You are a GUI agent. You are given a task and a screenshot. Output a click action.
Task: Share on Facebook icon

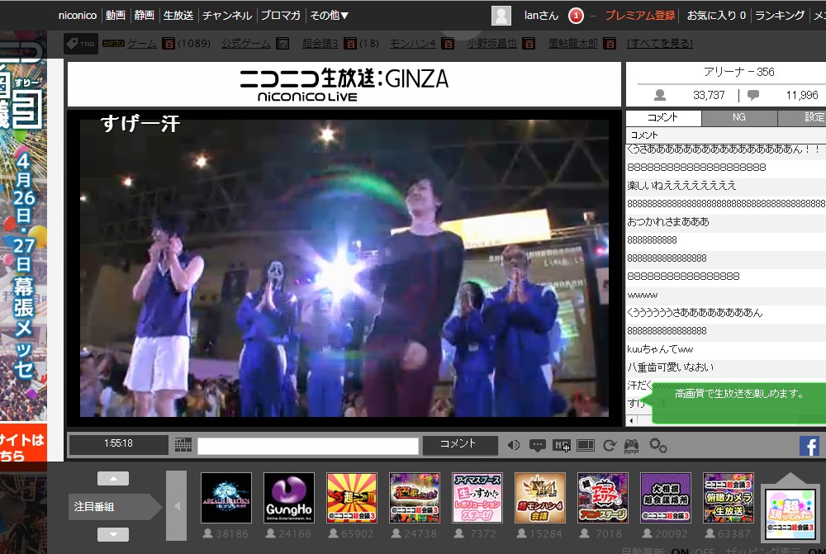point(809,446)
